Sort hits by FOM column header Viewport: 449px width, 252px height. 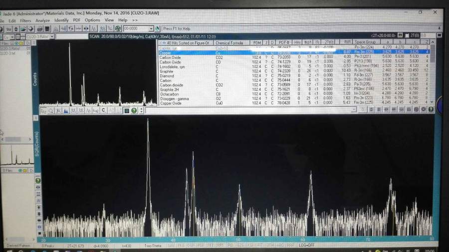[x=257, y=42]
